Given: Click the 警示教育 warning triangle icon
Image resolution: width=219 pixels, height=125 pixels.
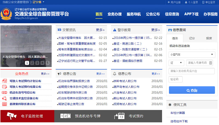Looking at the screenshot, I should click(115, 30).
